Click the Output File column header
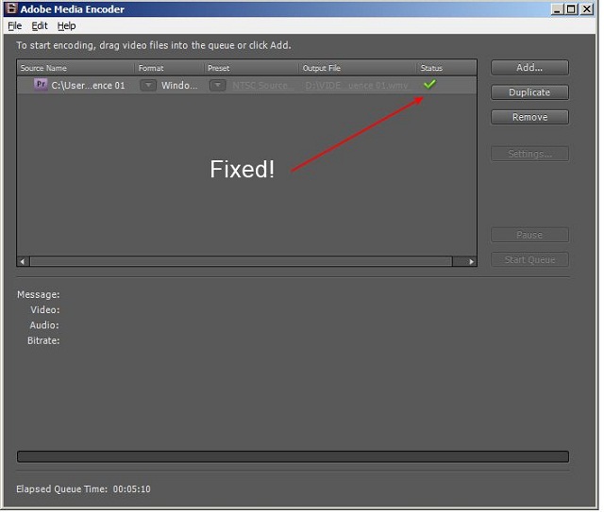This screenshot has width=604, height=512. [358, 68]
